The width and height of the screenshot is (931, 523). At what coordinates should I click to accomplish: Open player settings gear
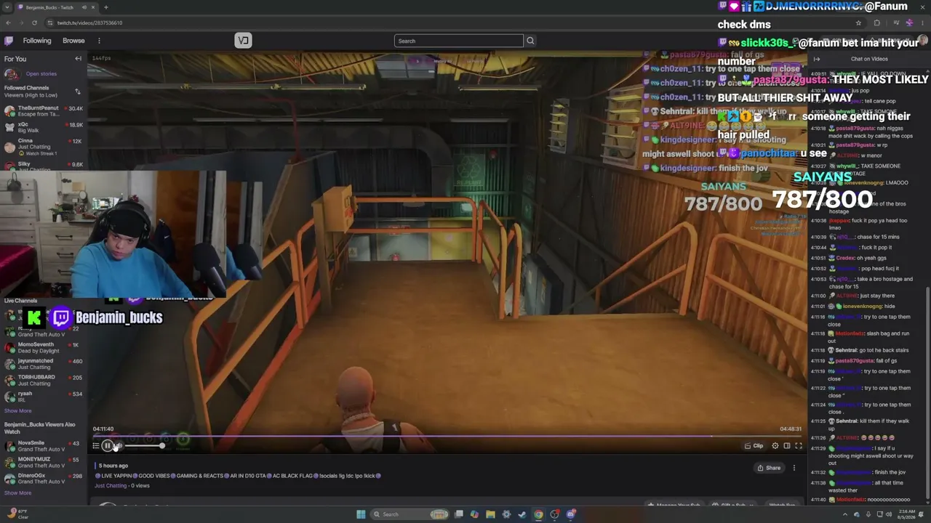click(775, 446)
